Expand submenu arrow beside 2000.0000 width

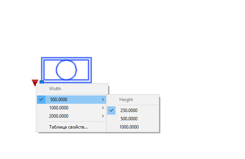(x=103, y=116)
